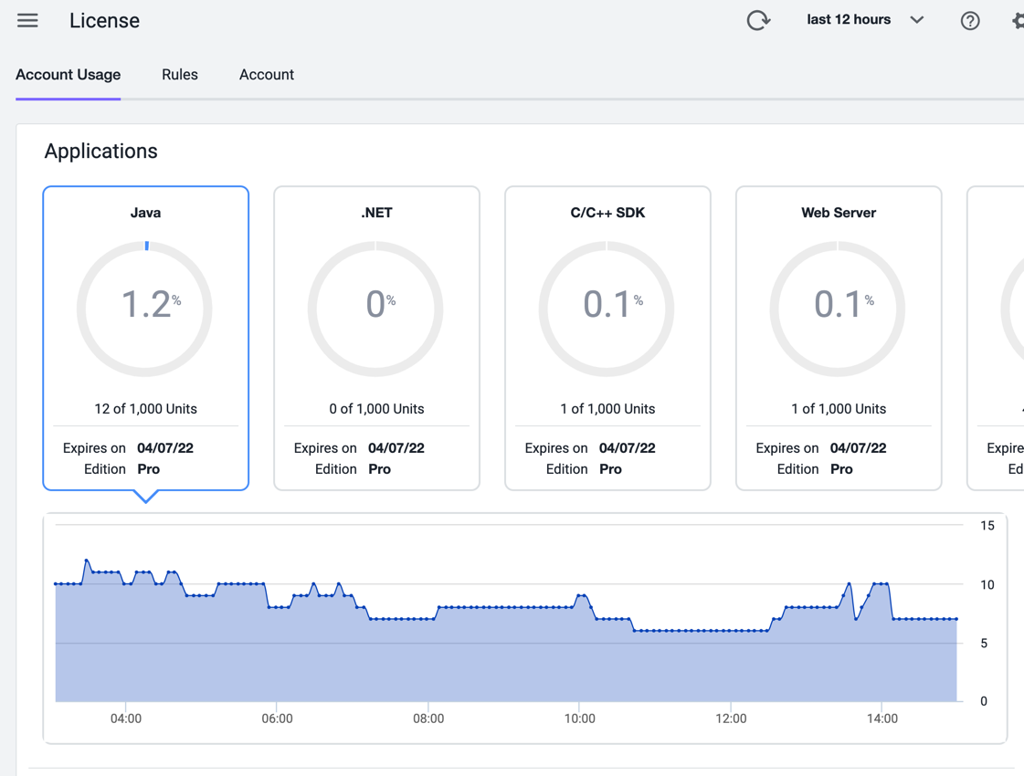Image resolution: width=1024 pixels, height=776 pixels.
Task: Open the help question mark icon
Action: pos(970,21)
